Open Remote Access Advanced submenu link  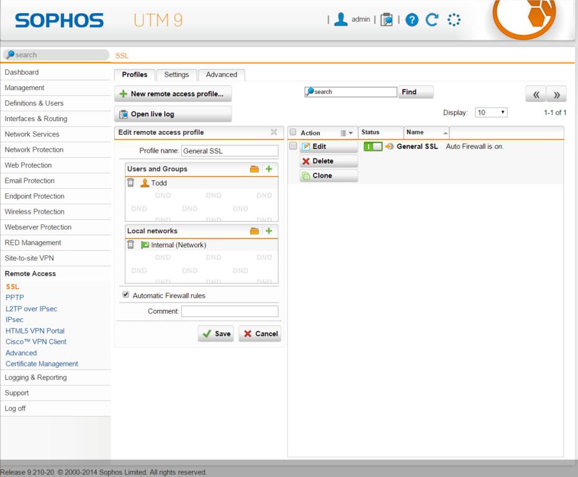[21, 353]
